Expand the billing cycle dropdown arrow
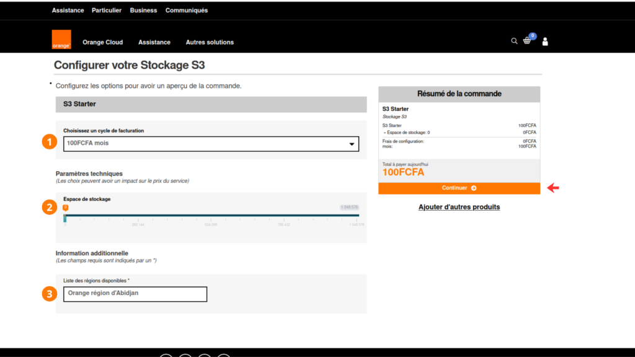 coord(352,144)
